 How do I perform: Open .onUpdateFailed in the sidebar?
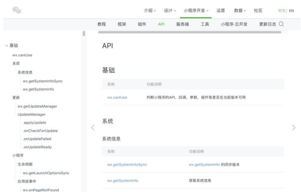click(37, 139)
